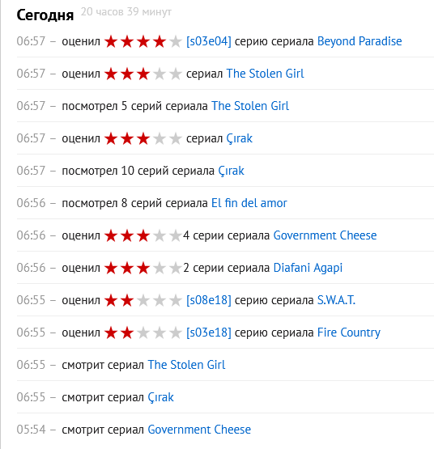The height and width of the screenshot is (449, 434).
Task: Open the S.W.A.T. series link
Action: coord(336,300)
